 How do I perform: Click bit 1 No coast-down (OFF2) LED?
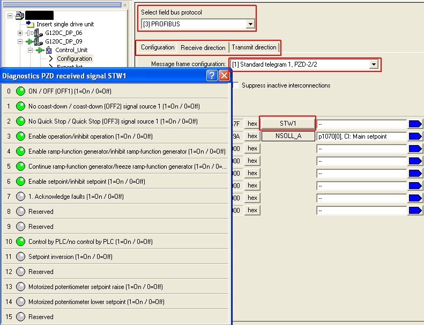[x=20, y=106]
